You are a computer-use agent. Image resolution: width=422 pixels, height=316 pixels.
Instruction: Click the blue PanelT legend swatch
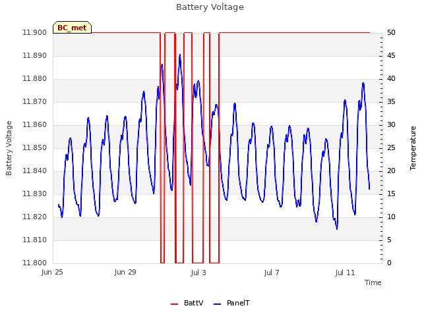pos(217,304)
